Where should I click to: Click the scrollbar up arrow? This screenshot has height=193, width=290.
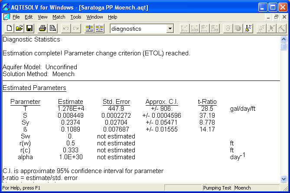pos(283,39)
